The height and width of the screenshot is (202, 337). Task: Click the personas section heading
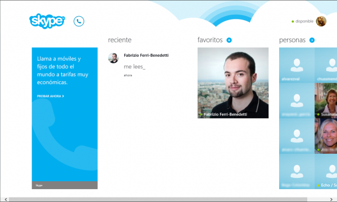292,40
